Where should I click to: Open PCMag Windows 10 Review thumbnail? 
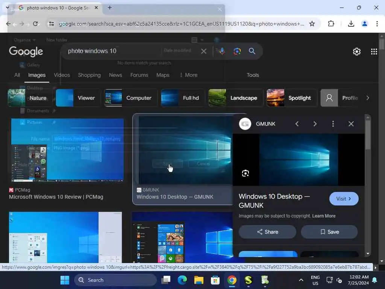click(67, 151)
